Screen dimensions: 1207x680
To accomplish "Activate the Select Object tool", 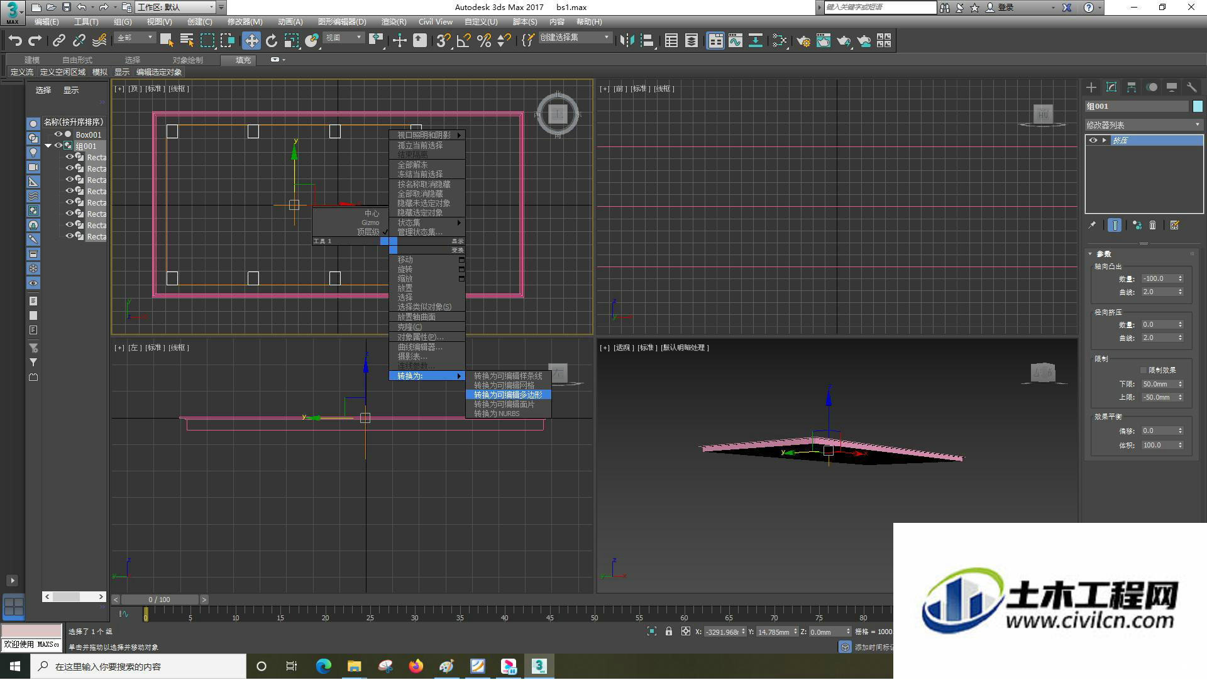I will pos(167,41).
